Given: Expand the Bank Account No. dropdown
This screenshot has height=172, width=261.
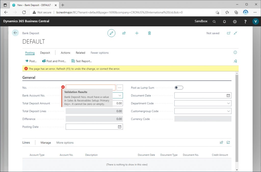Looking at the screenshot, I should coord(120,95).
